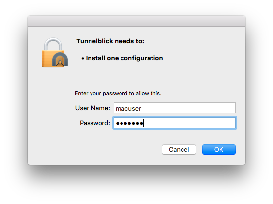Viewport: 273px width, 204px height.
Task: Click the word Tunnelblick in the heading
Action: pos(95,41)
